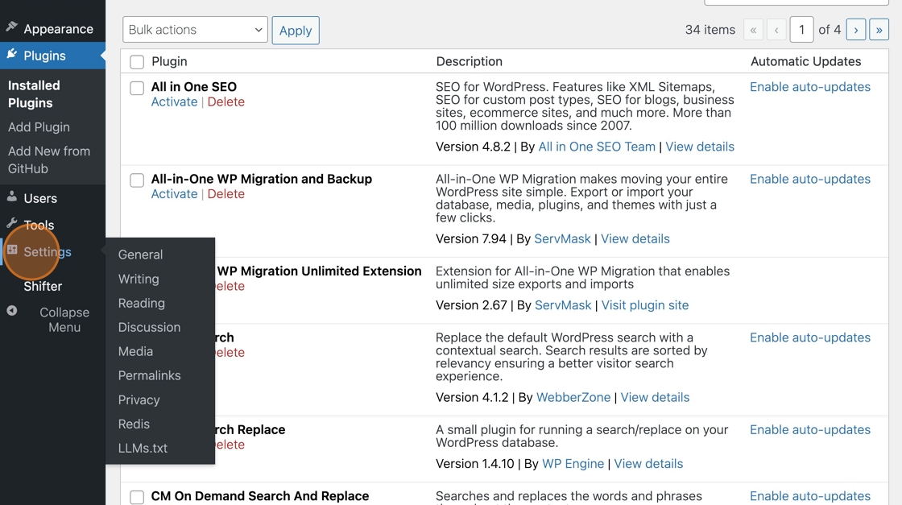View details for WP Engine plugin
The height and width of the screenshot is (505, 902).
pyautogui.click(x=648, y=464)
